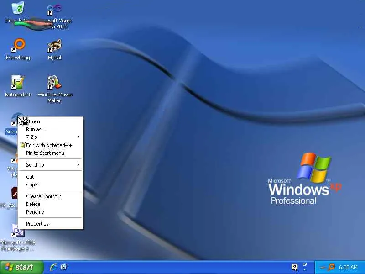Choose Cut from the context menu

(x=51, y=177)
